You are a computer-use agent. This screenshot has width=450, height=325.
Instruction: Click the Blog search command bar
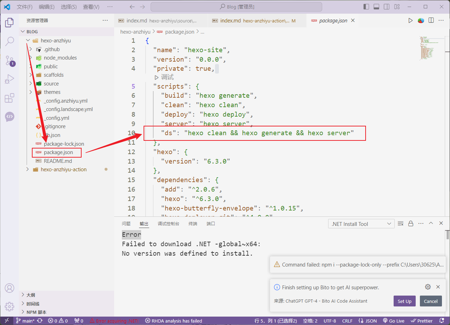236,7
